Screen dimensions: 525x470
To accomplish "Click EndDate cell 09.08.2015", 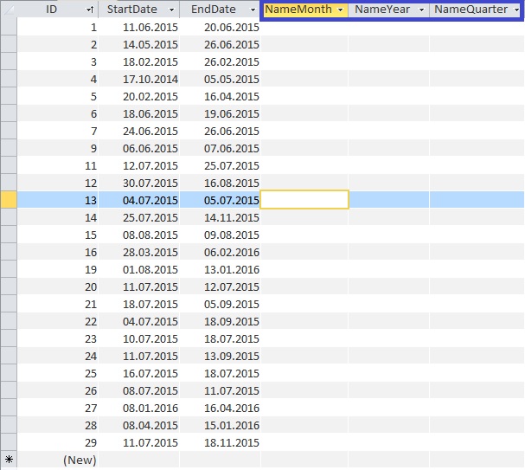I will [x=220, y=235].
